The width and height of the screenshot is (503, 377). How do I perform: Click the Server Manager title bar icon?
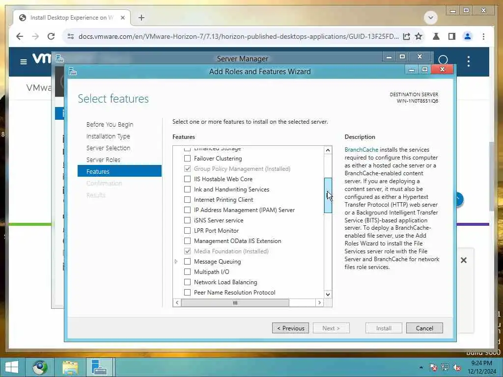pos(59,58)
